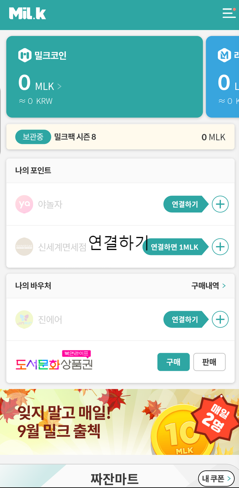Select the 신세계면세점 circular logo
239x488 pixels.
[24, 247]
